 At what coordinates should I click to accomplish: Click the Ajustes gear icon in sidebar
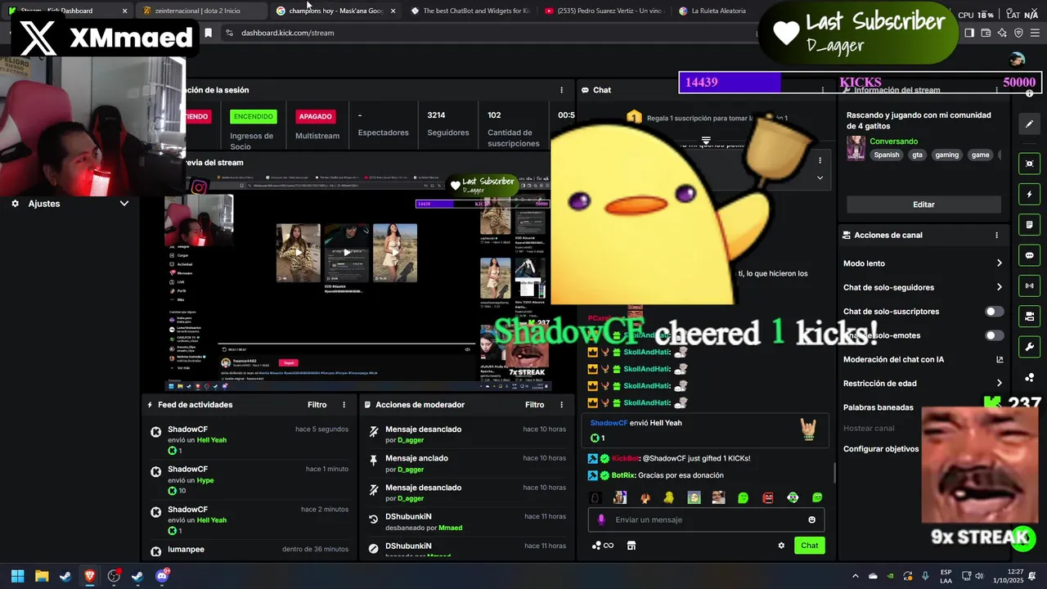point(15,204)
